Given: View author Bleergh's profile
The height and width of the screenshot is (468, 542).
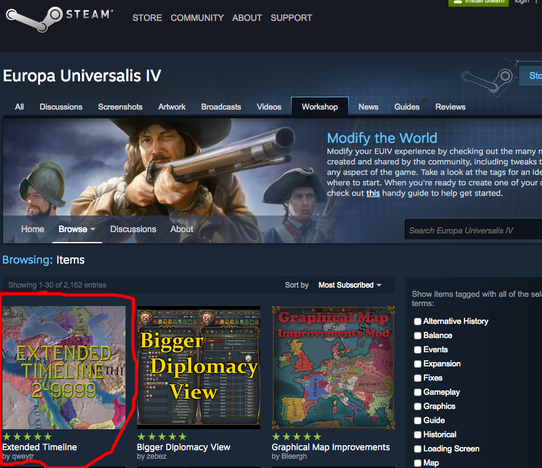Looking at the screenshot, I should tap(289, 456).
